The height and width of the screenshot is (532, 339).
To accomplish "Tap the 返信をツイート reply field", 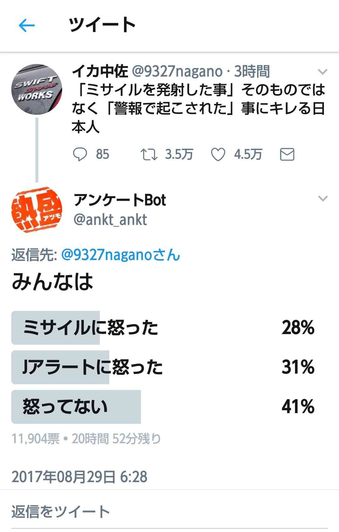I will [61, 512].
